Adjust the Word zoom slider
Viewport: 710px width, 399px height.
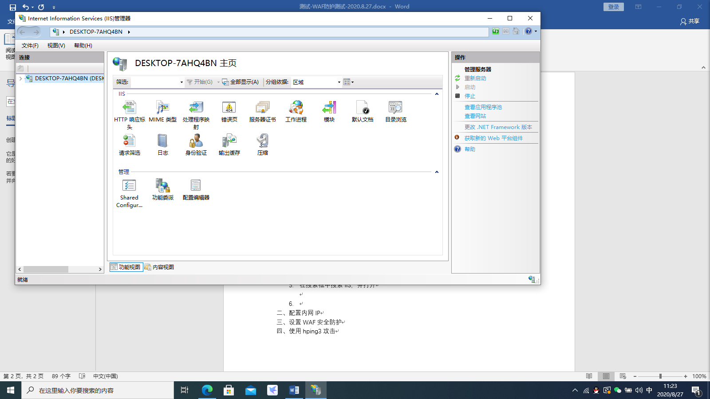click(x=660, y=376)
